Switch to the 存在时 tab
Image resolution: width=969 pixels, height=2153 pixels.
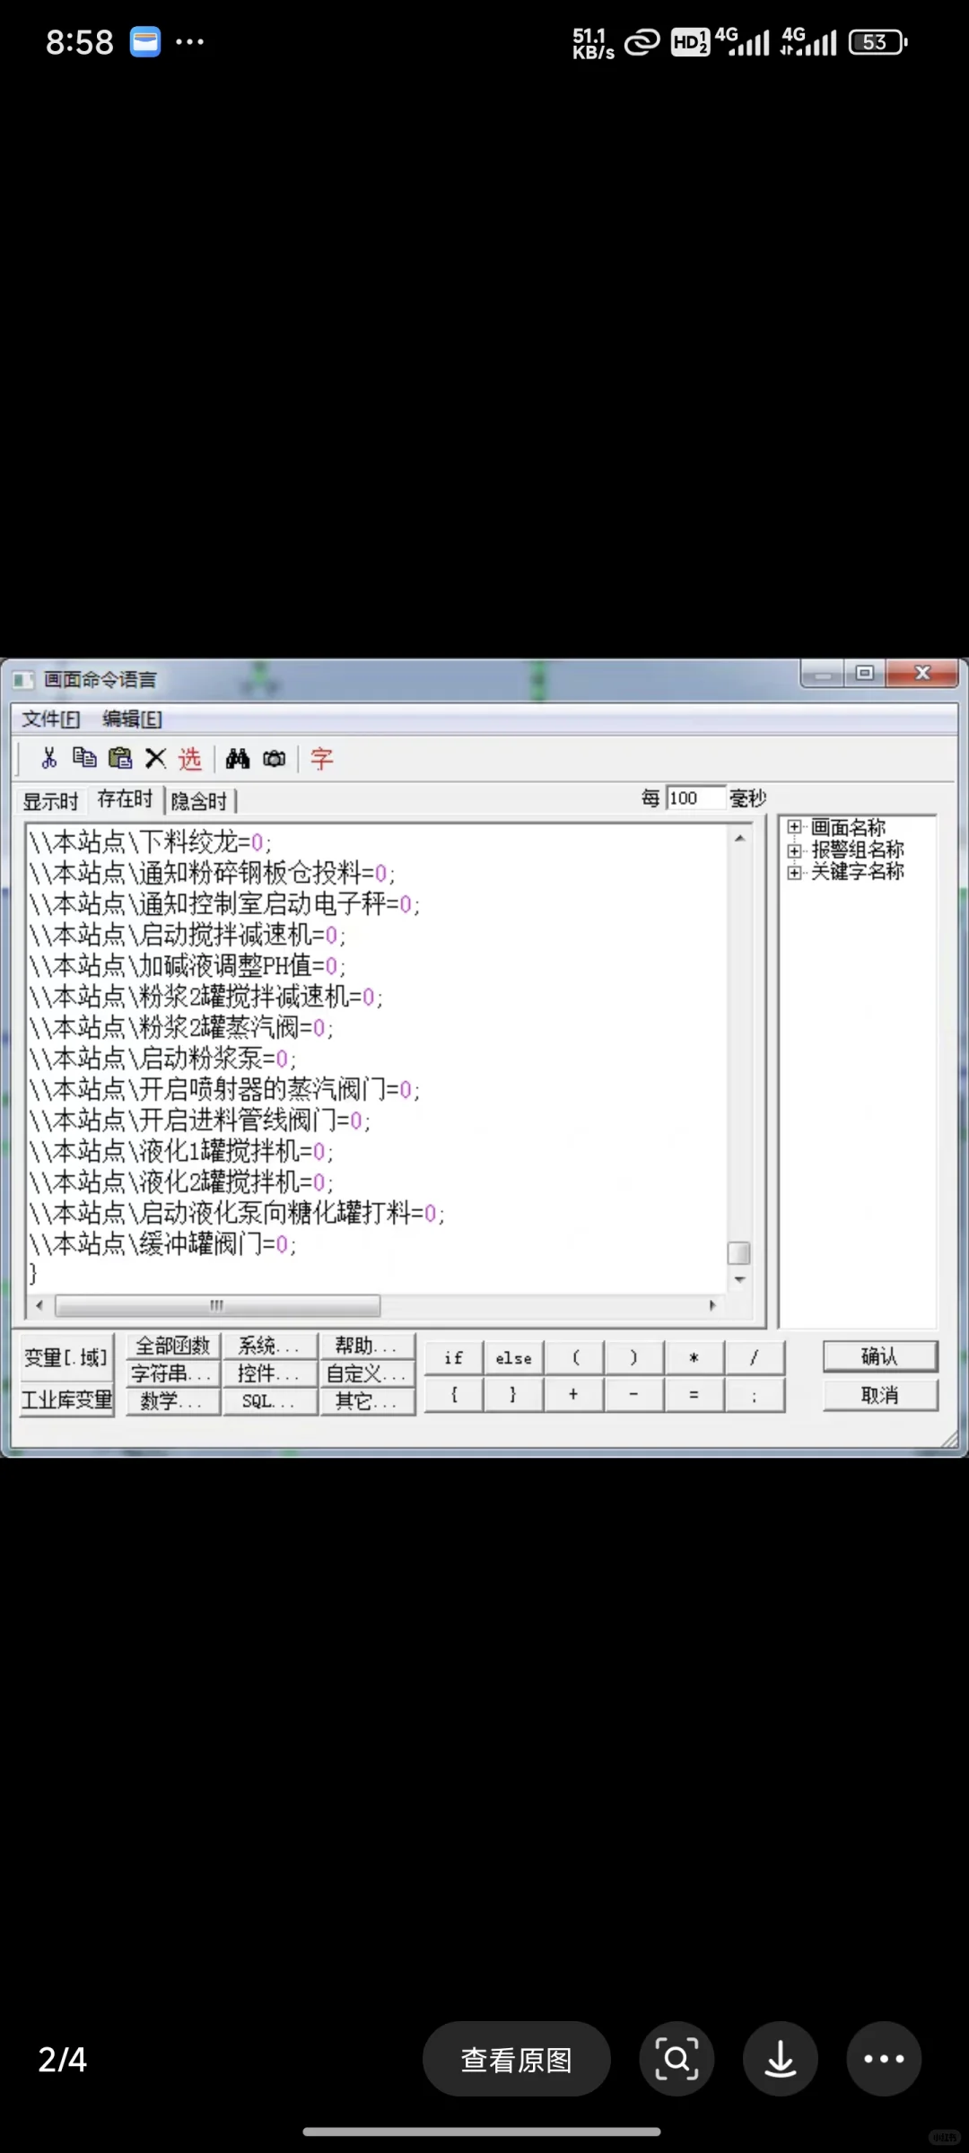tap(125, 799)
